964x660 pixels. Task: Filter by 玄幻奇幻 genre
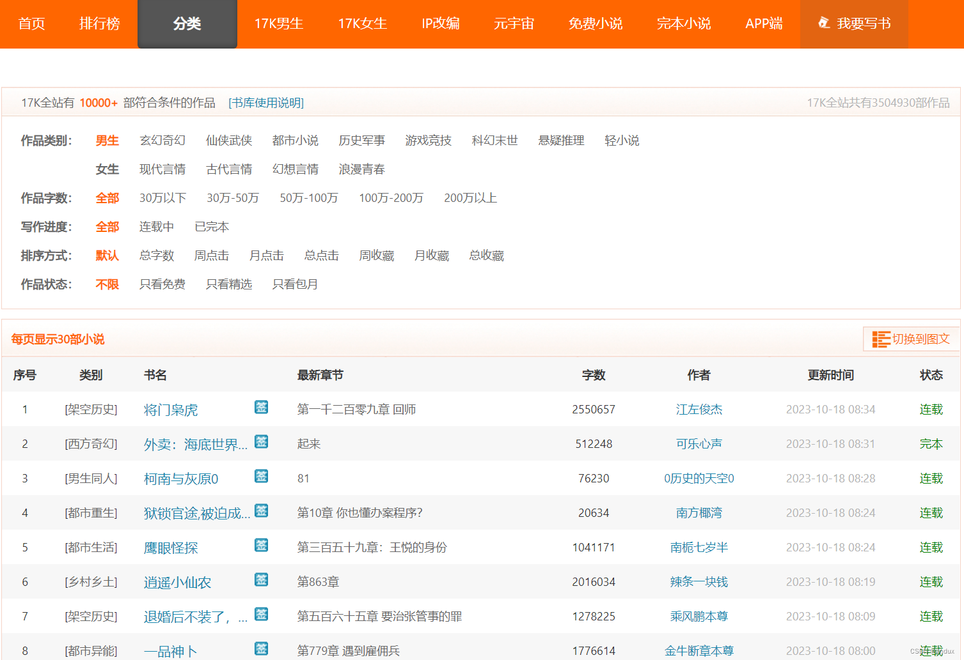162,141
